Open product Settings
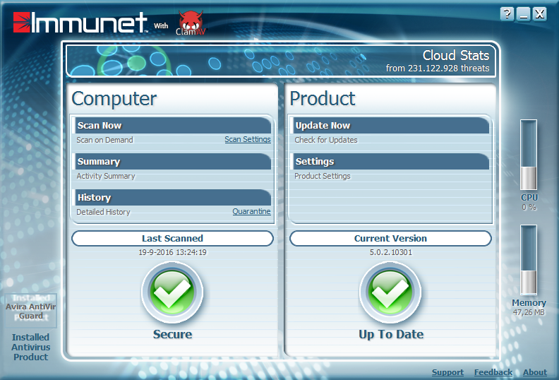The height and width of the screenshot is (380, 559). point(315,162)
